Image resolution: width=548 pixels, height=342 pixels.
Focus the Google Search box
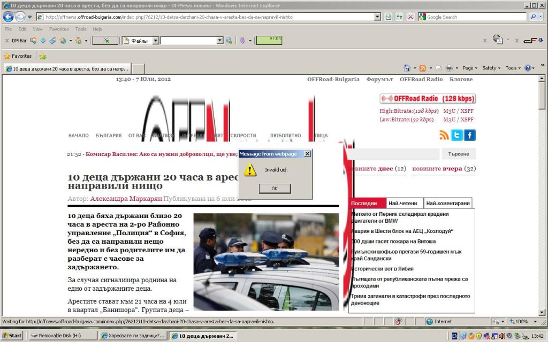(x=473, y=17)
